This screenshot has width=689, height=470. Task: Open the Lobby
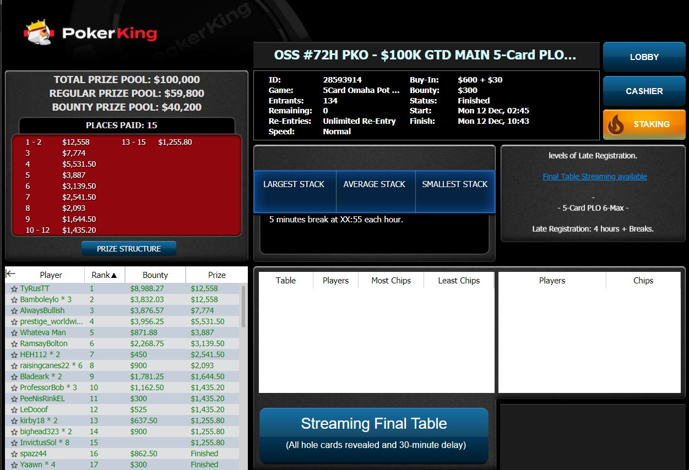click(644, 57)
